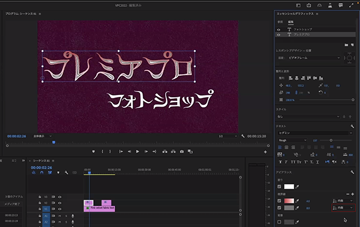Apply All Caps text style
The image size is (360, 227).
tap(293, 162)
